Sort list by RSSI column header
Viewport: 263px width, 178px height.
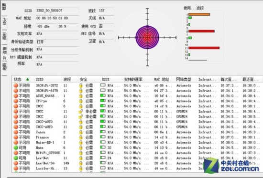pos(106,79)
